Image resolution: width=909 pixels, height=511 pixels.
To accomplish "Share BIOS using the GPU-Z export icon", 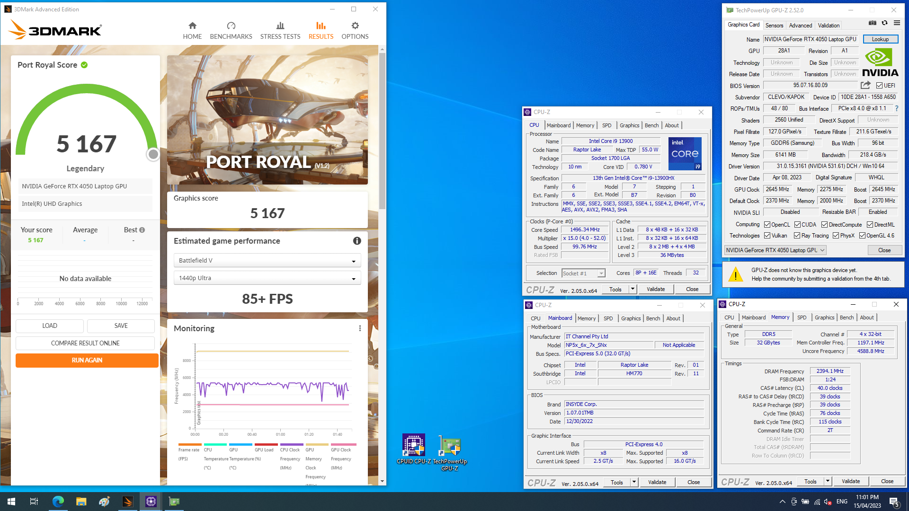I will pyautogui.click(x=865, y=85).
